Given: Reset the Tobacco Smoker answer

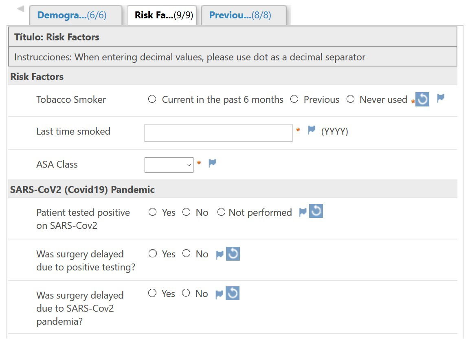Looking at the screenshot, I should [422, 100].
